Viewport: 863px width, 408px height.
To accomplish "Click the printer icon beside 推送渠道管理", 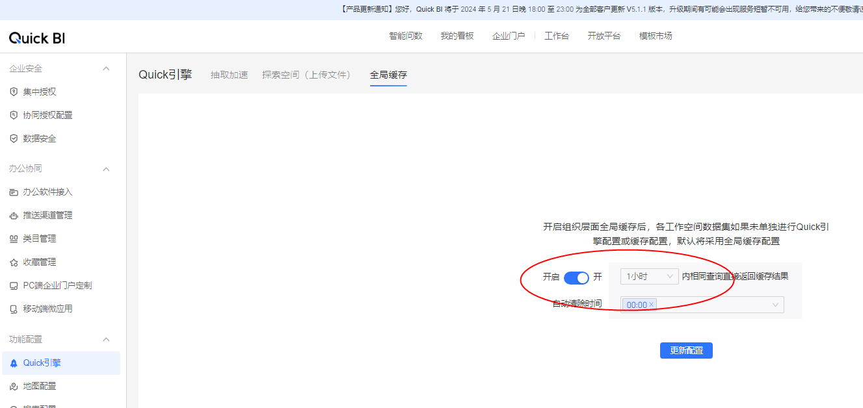I will coord(14,216).
